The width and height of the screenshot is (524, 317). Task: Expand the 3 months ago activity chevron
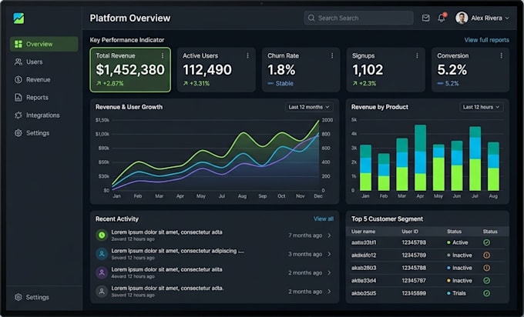[329, 254]
